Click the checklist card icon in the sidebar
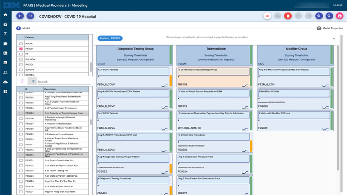347x195 pixels. 5,53
